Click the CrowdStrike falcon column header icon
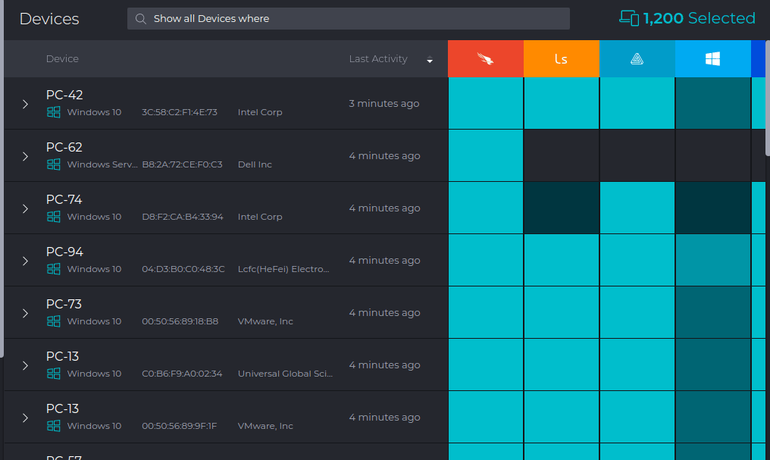770x460 pixels. pyautogui.click(x=485, y=58)
